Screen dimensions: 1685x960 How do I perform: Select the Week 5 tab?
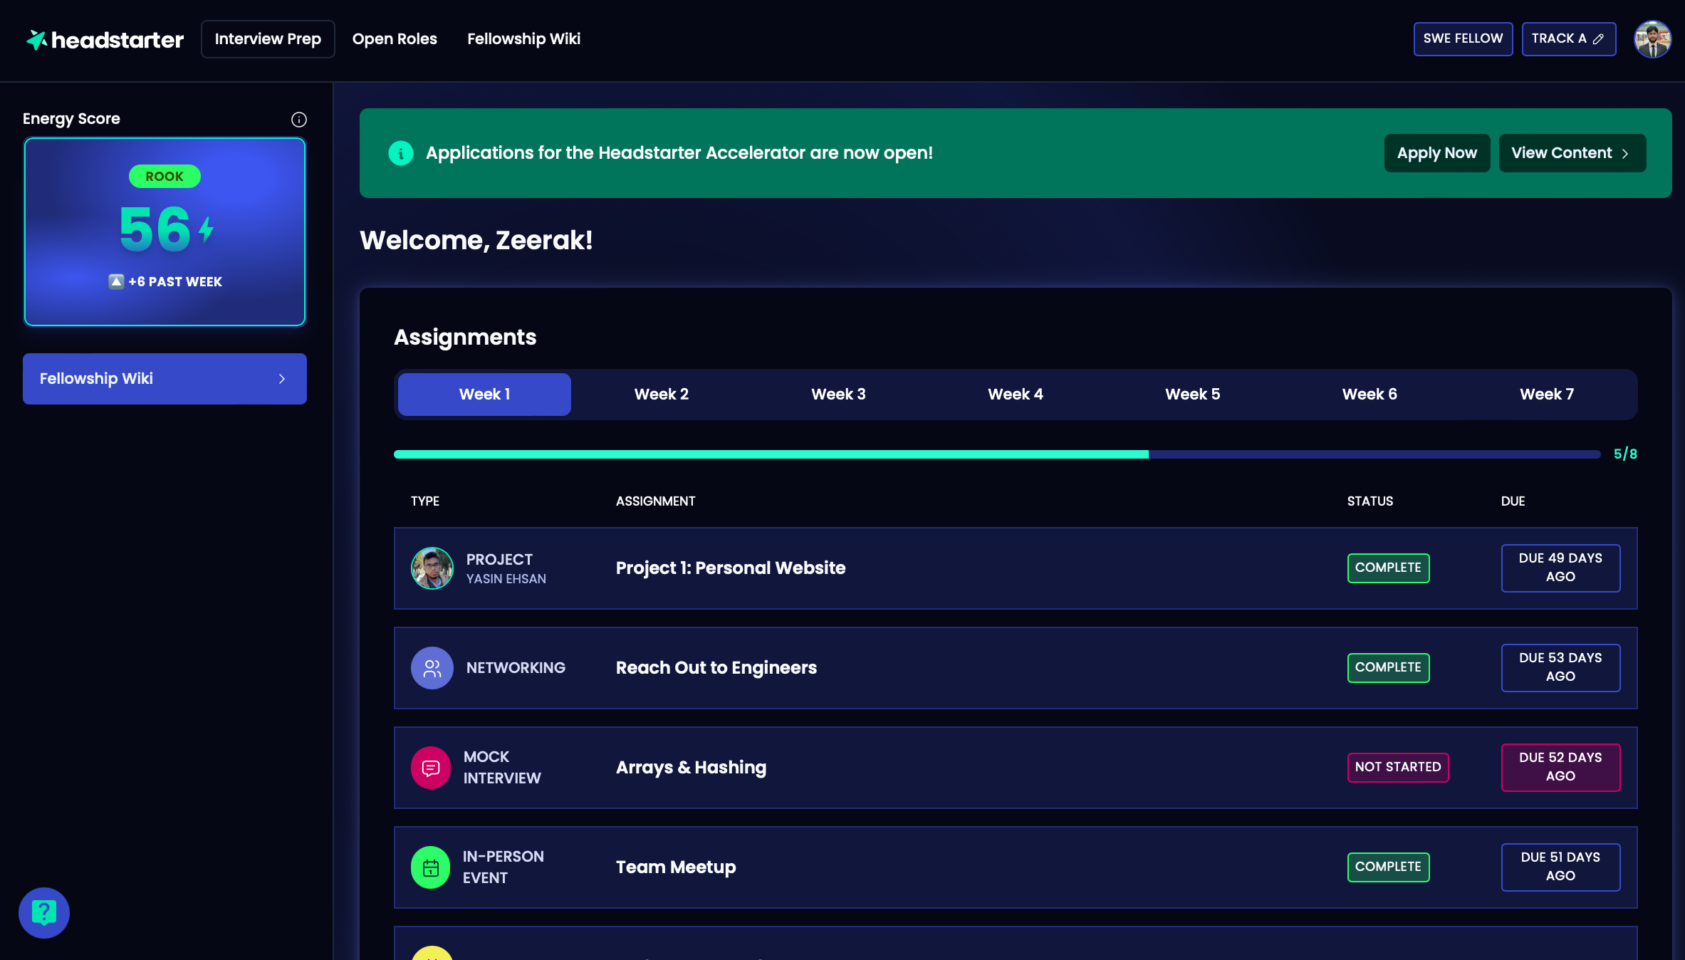(1193, 395)
